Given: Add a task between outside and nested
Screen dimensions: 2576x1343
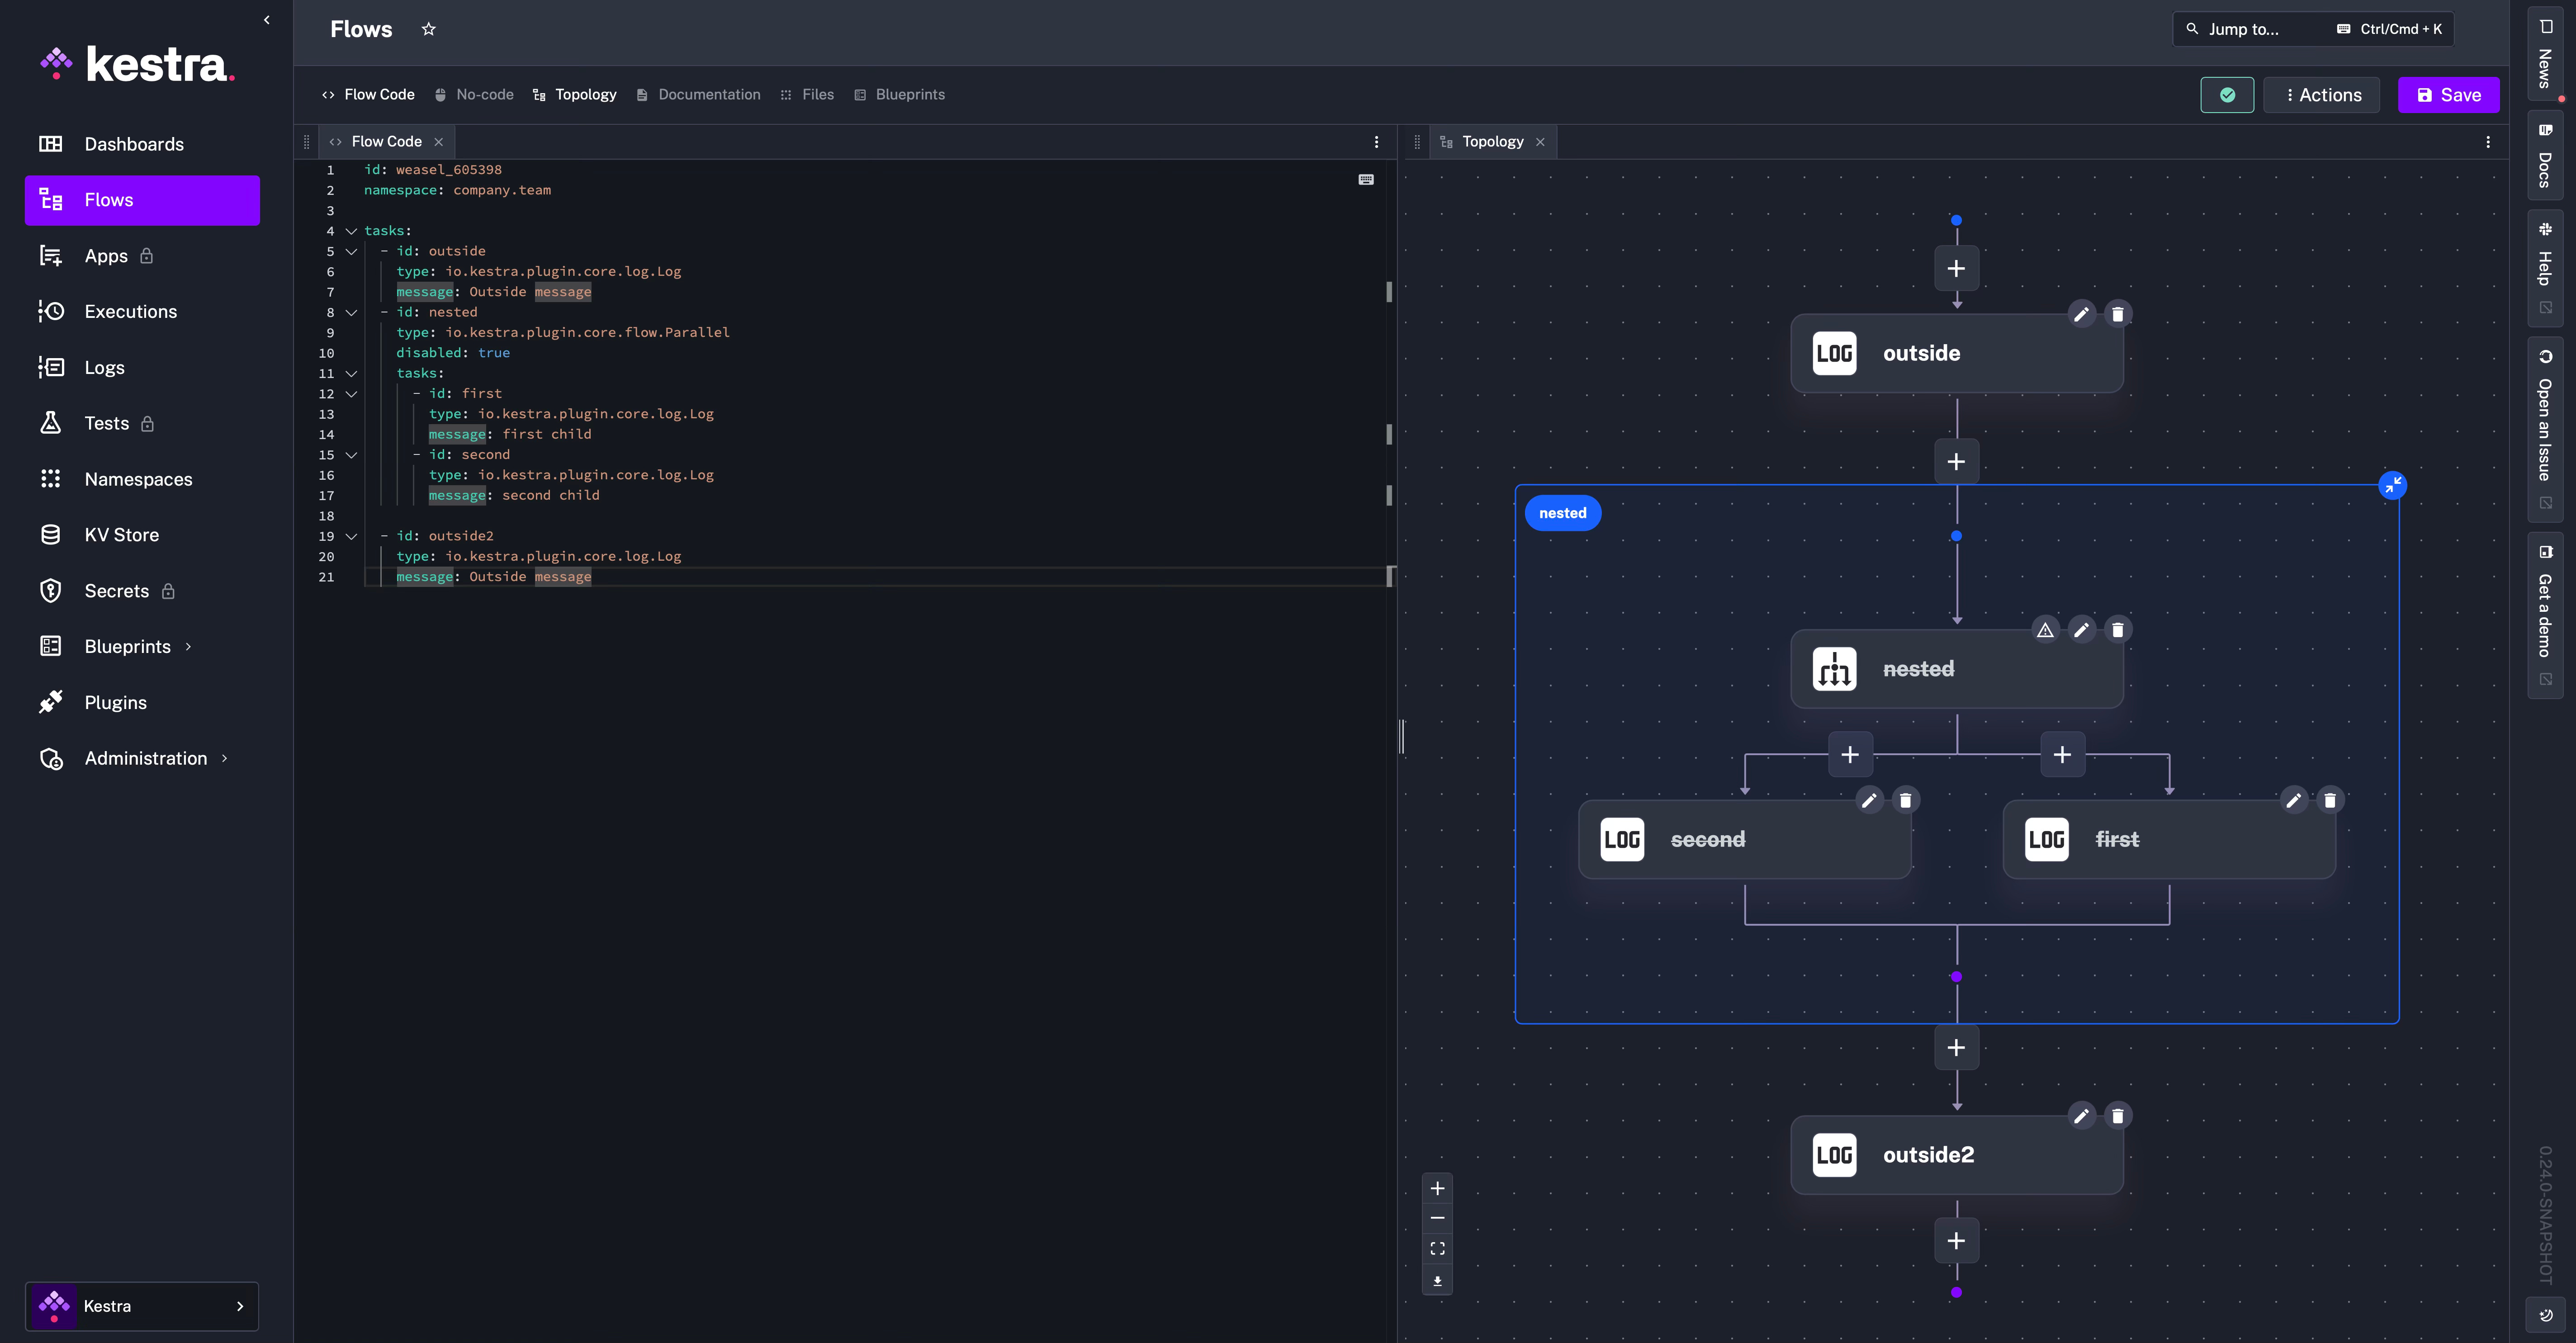Looking at the screenshot, I should (x=1956, y=461).
